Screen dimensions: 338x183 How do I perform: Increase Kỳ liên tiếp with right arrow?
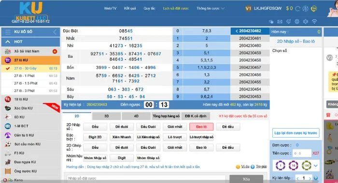pyautogui.click(x=310, y=178)
